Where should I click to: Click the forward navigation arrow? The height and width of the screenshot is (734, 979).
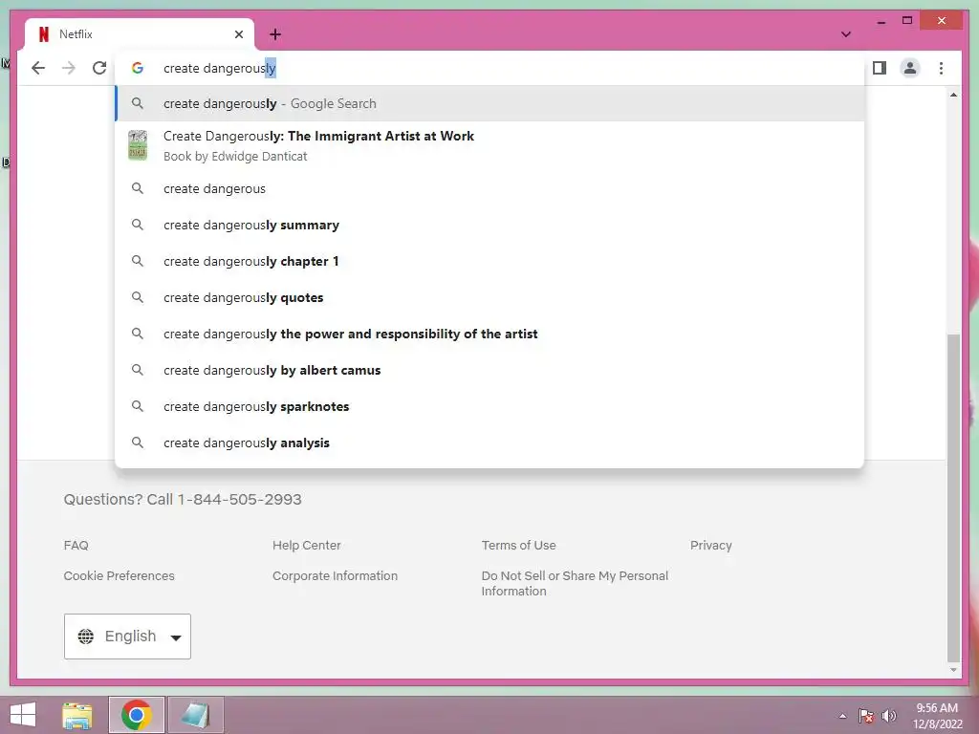[x=69, y=68]
